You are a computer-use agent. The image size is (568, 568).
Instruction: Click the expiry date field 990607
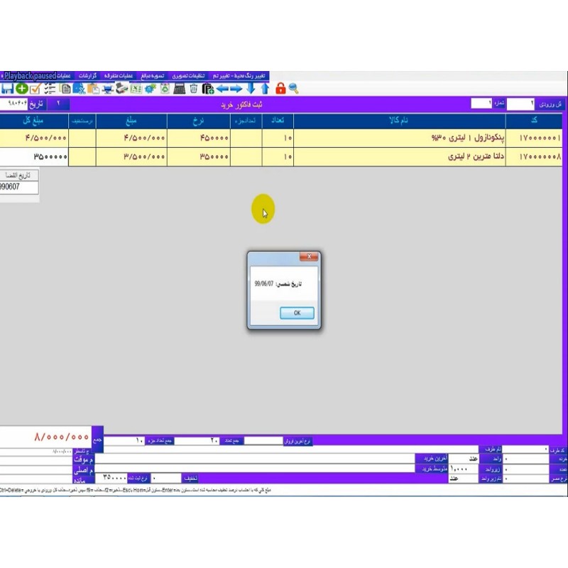click(x=19, y=187)
